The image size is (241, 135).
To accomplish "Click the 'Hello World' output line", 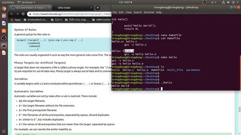I will click(x=120, y=86).
